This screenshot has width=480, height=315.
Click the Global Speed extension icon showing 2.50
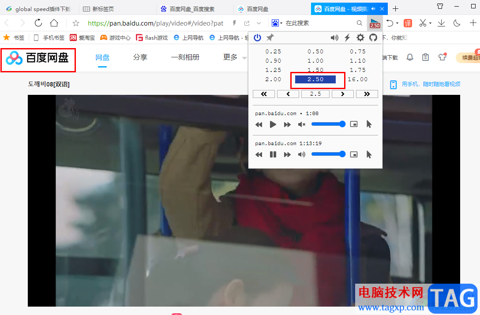375,23
